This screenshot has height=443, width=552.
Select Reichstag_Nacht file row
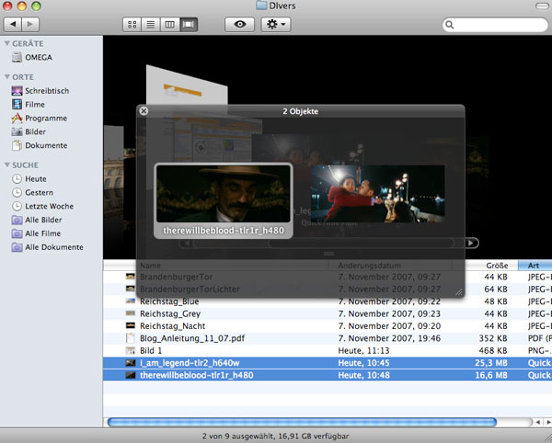point(328,326)
